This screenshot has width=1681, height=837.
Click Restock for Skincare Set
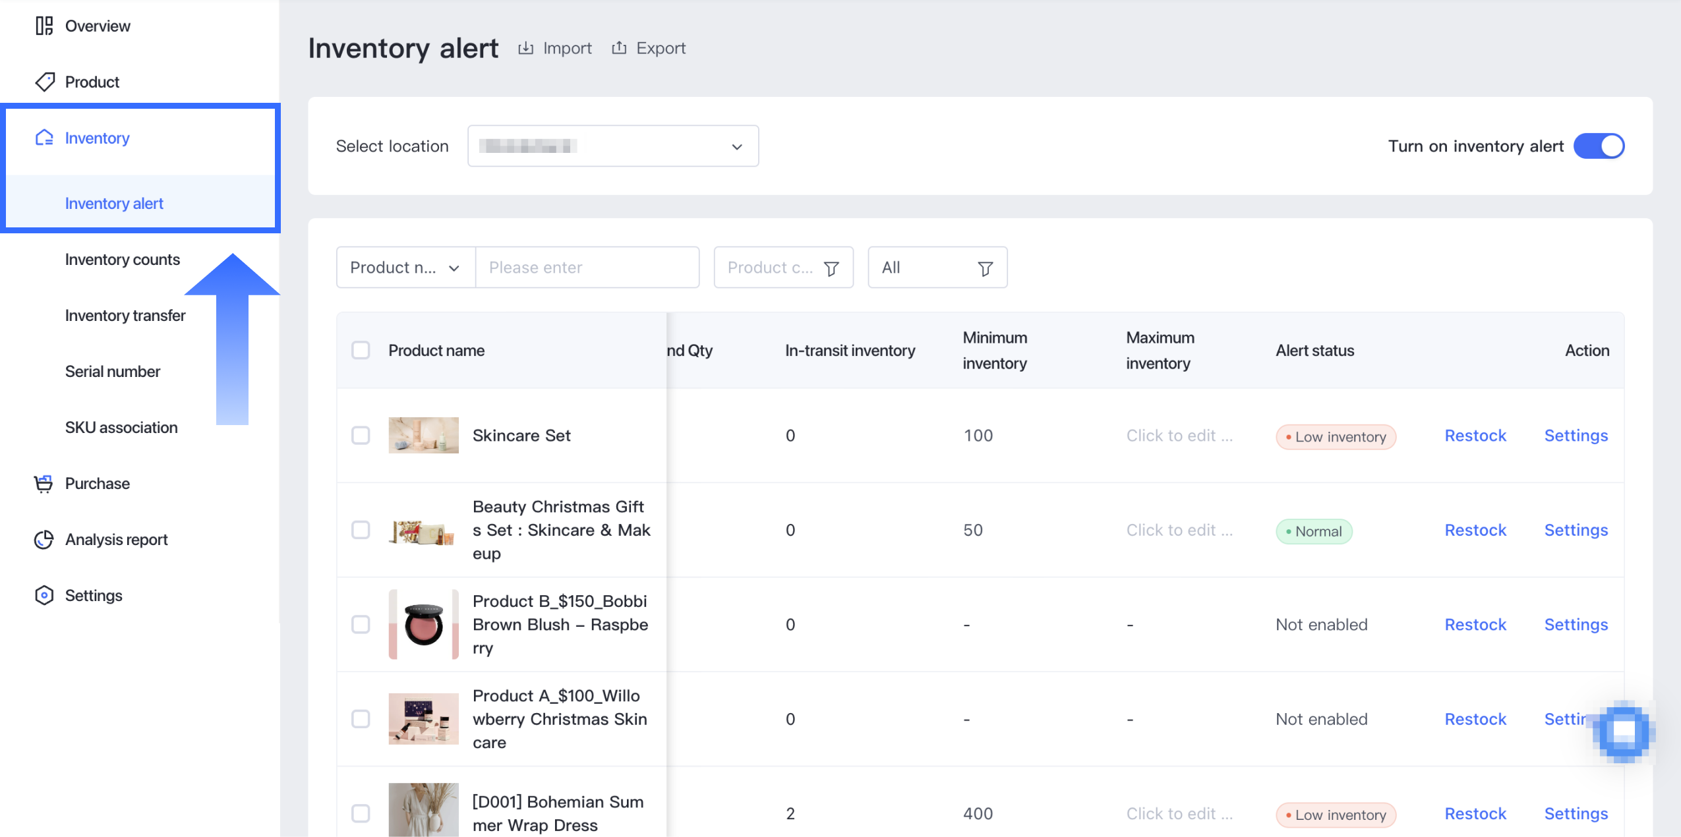tap(1475, 436)
